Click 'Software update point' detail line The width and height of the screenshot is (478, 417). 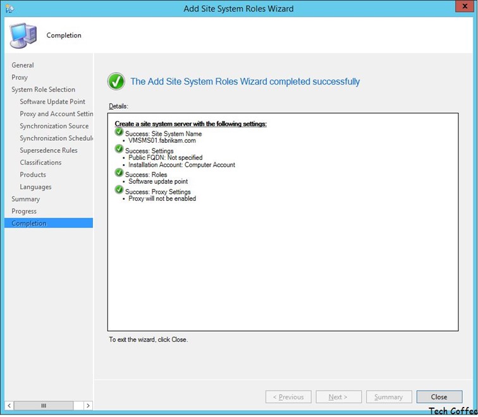click(x=158, y=181)
